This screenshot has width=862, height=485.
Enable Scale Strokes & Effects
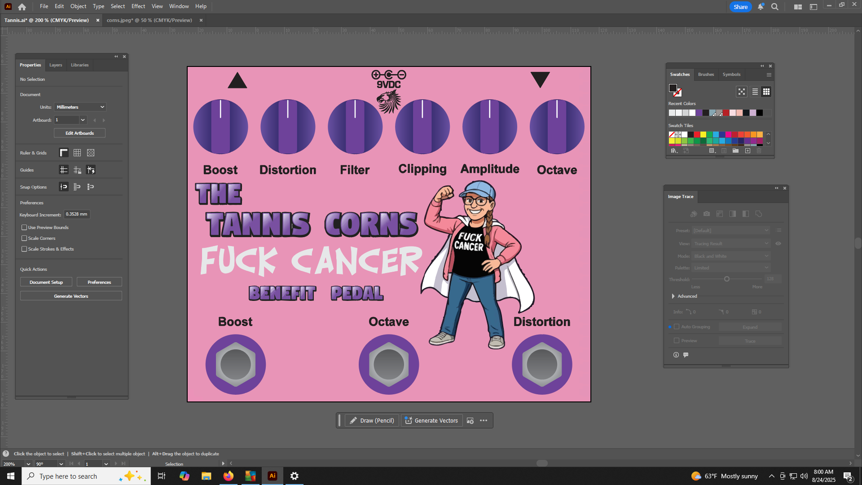click(24, 249)
